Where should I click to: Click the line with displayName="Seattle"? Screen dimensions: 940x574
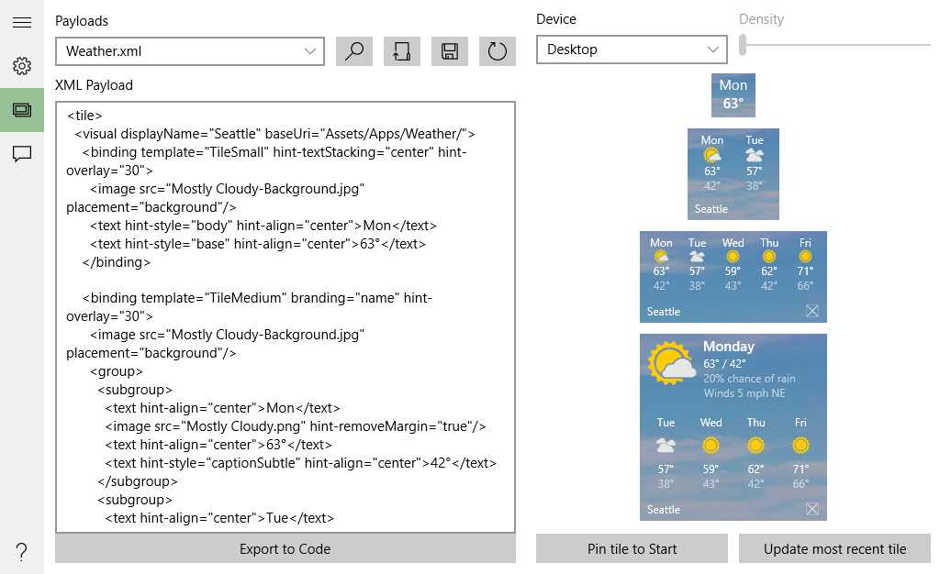[x=274, y=134]
